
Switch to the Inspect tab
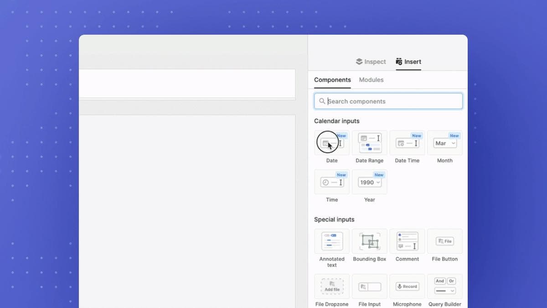[x=371, y=62]
